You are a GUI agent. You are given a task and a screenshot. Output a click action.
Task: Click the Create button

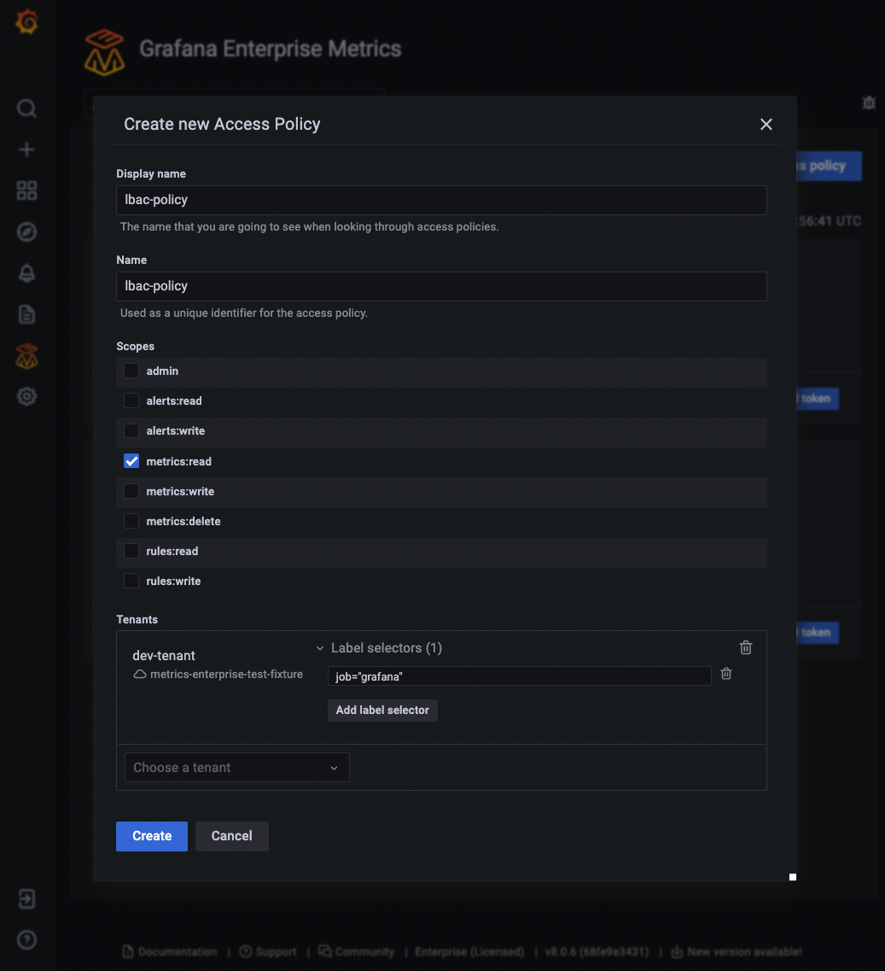pos(152,836)
